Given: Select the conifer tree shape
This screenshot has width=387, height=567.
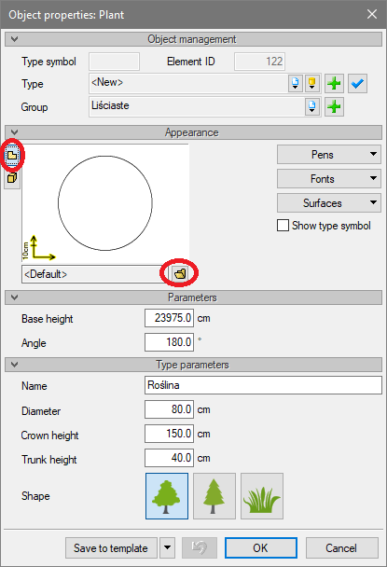Looking at the screenshot, I should tap(214, 496).
